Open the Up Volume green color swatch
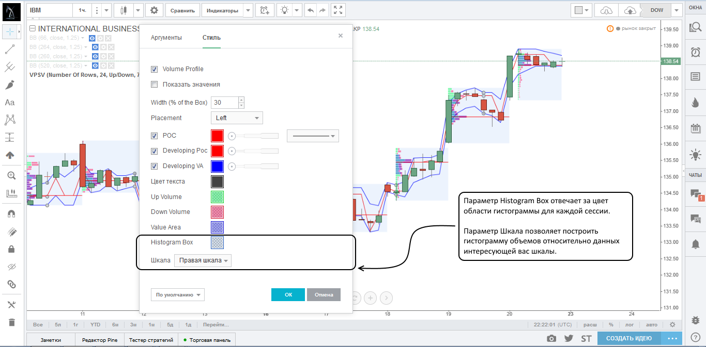This screenshot has height=347, width=706. point(217,197)
